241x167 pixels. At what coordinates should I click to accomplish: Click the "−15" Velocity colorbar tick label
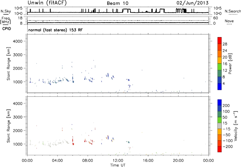click(227, 129)
